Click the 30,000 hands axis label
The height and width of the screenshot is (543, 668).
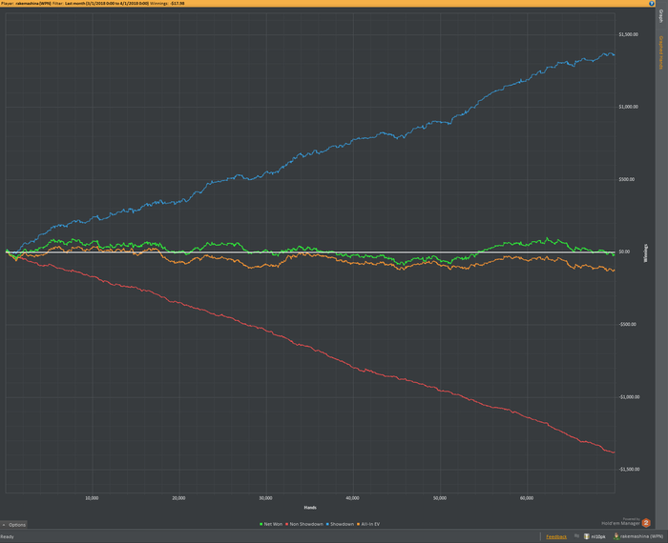click(x=265, y=498)
